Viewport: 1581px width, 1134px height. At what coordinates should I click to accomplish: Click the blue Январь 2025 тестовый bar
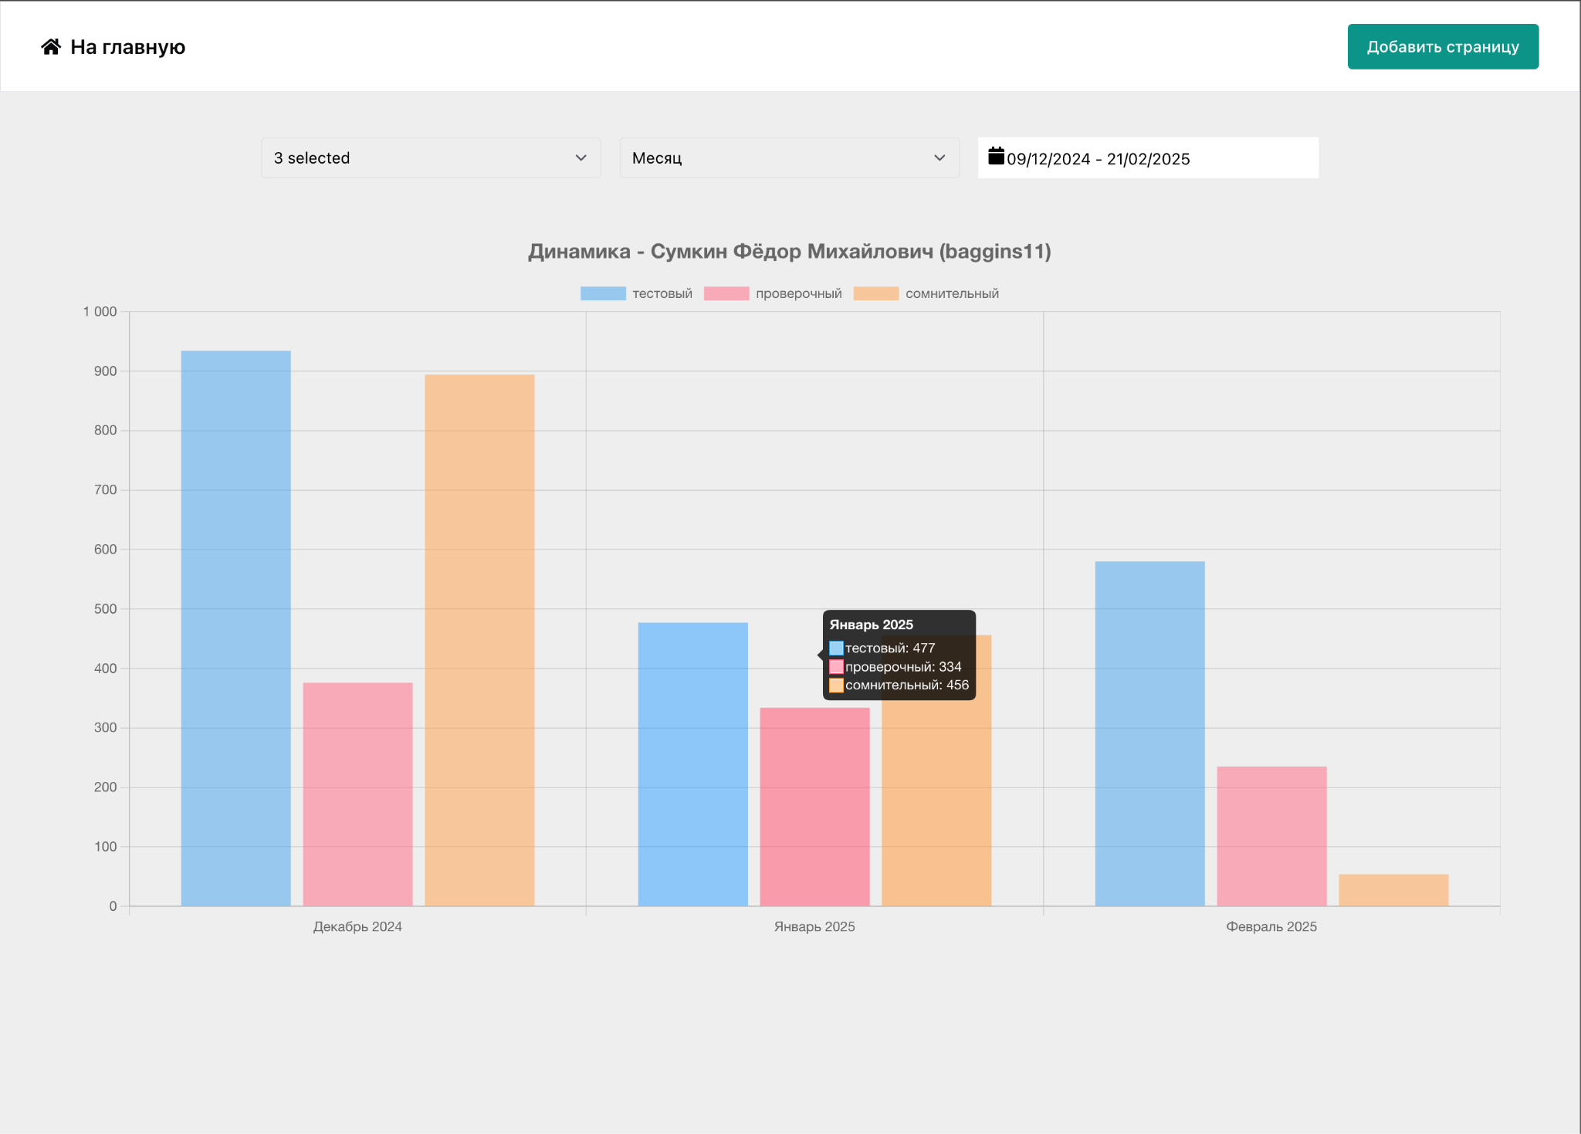[x=692, y=764]
